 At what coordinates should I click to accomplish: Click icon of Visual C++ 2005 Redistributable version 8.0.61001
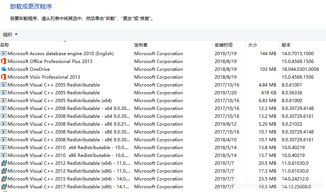(x=3, y=85)
